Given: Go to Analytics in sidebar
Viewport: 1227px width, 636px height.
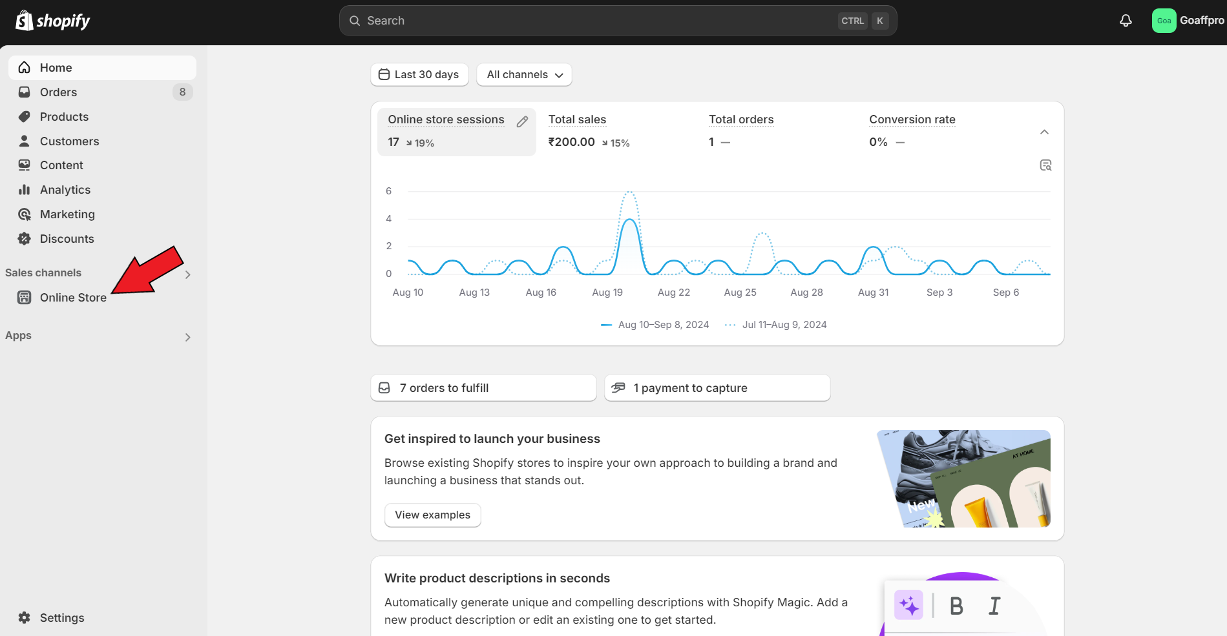Looking at the screenshot, I should (65, 190).
